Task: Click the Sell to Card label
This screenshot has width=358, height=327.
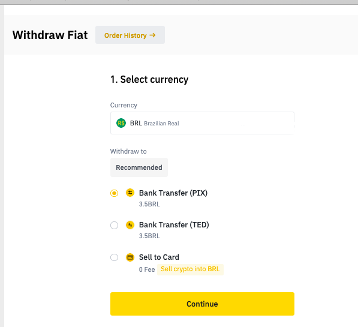Action: click(159, 257)
